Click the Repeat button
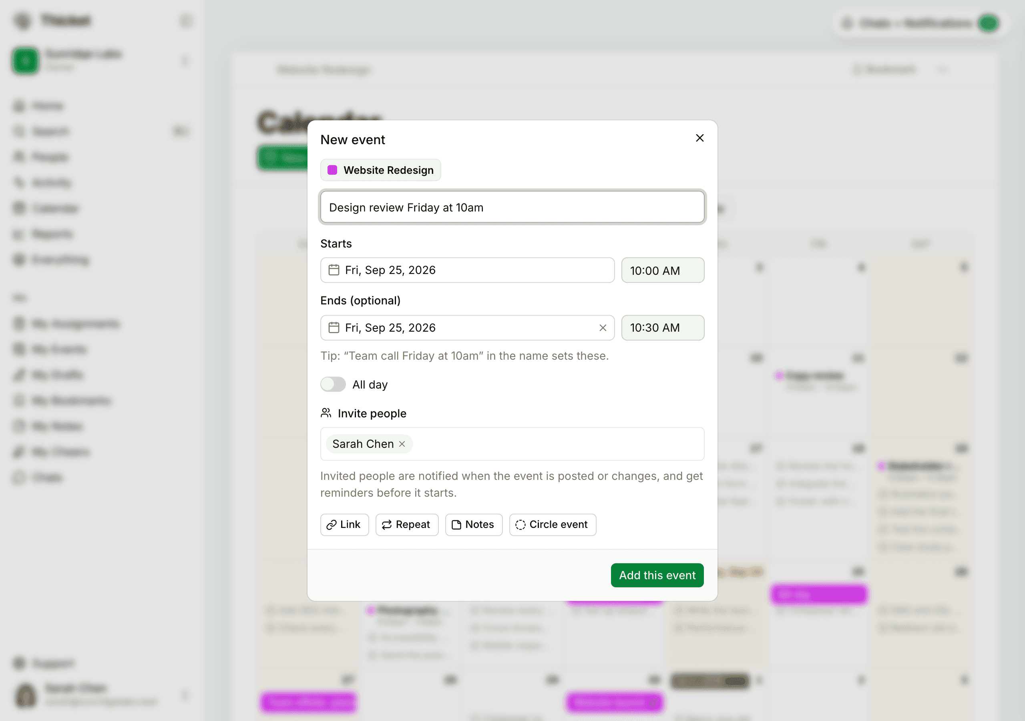The height and width of the screenshot is (721, 1025). (407, 524)
